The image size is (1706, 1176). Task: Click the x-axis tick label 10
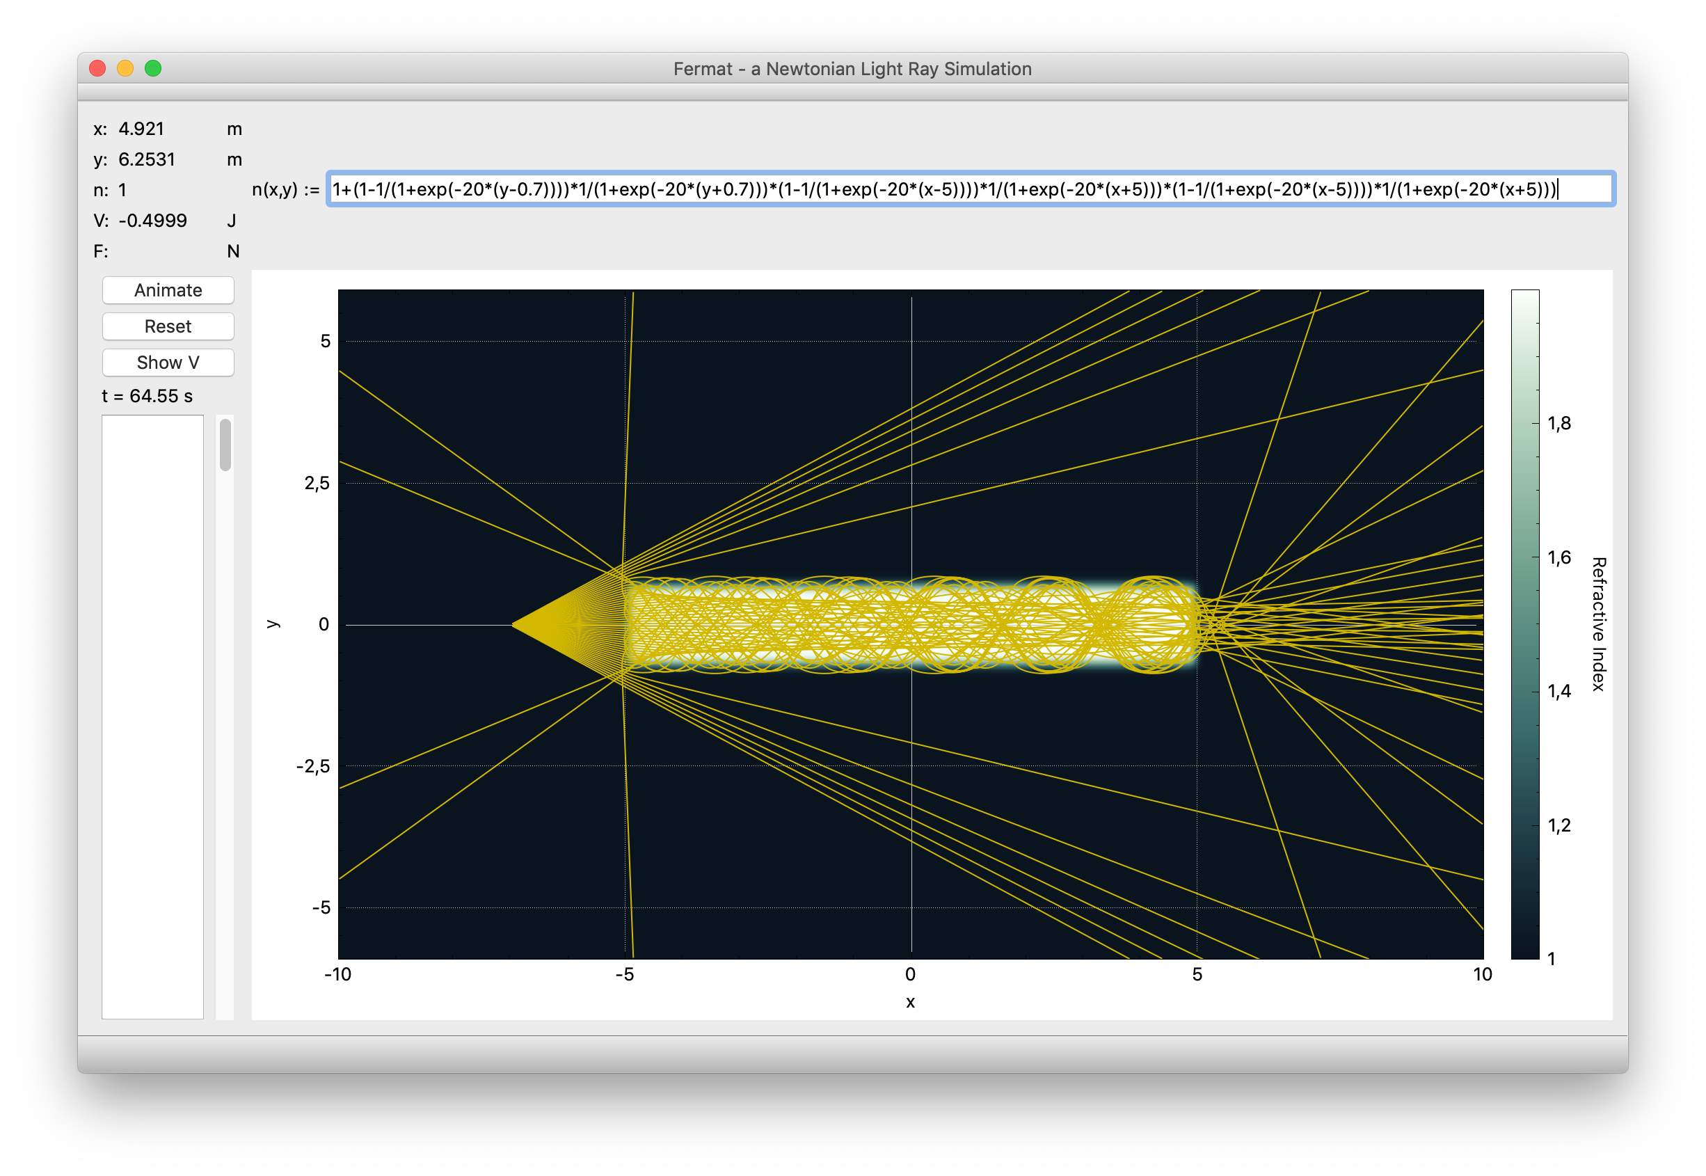click(1483, 975)
